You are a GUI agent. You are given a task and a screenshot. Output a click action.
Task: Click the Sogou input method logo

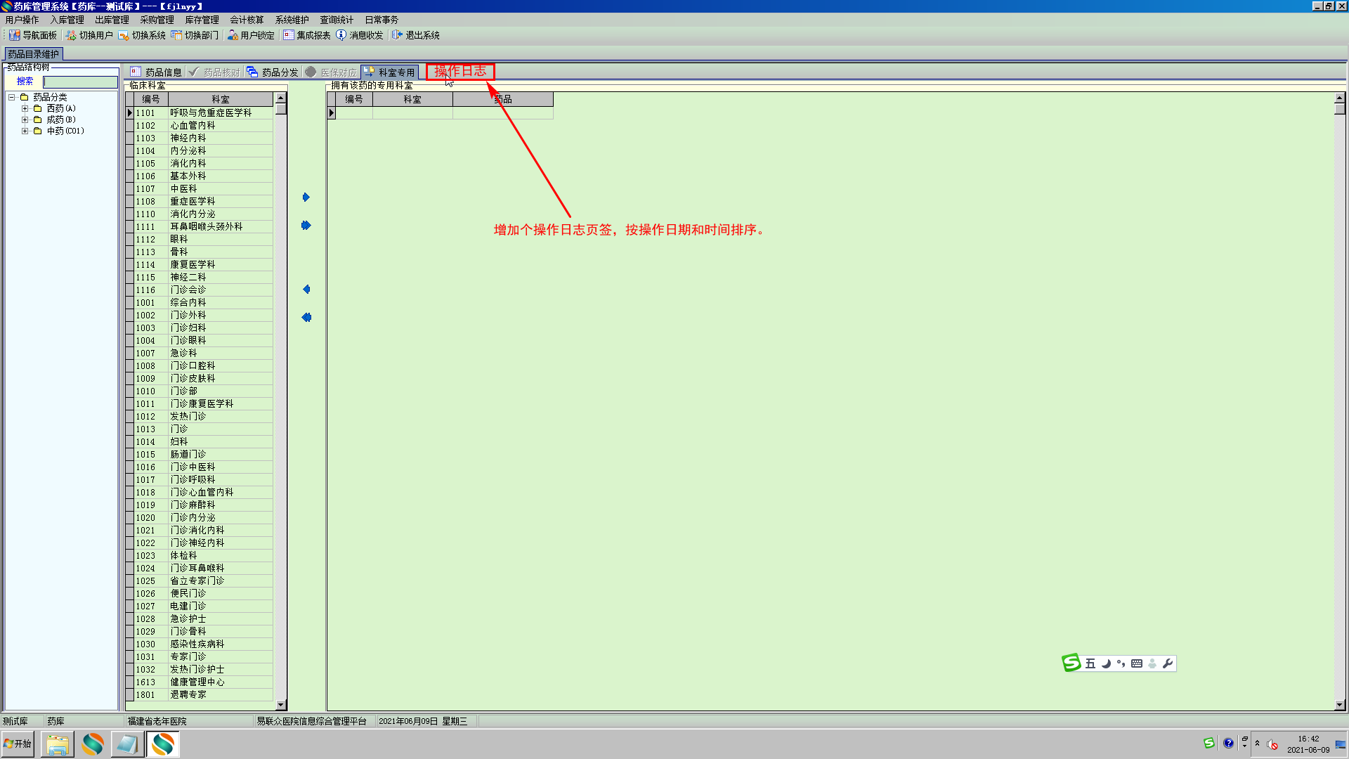coord(1071,663)
